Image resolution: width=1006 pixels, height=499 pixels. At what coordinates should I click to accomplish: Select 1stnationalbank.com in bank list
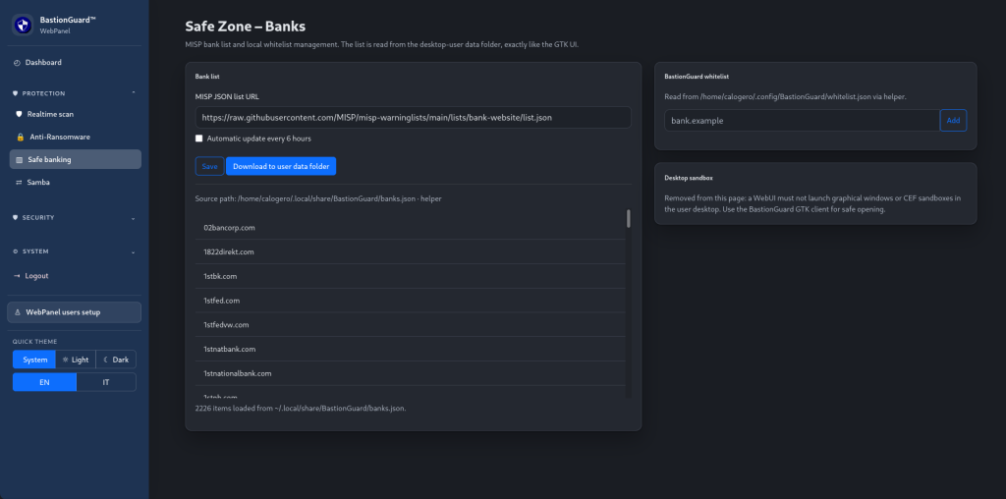click(411, 373)
